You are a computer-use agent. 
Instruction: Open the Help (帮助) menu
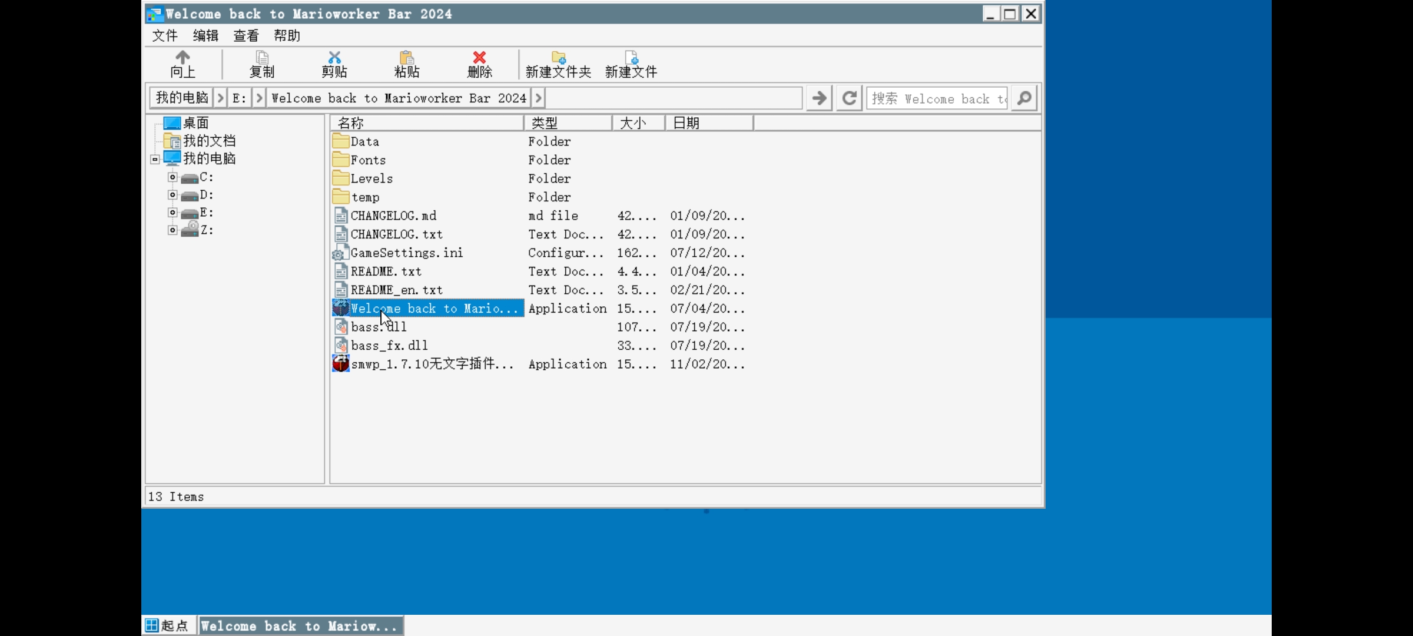pyautogui.click(x=287, y=35)
